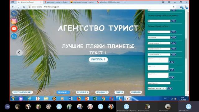Open File Explorer folder from taskbar
Image resolution: width=199 pixels, height=112 pixels.
[x=46, y=99]
